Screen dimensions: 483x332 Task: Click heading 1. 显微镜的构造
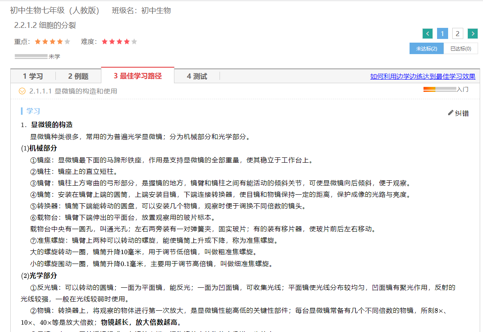(x=47, y=125)
